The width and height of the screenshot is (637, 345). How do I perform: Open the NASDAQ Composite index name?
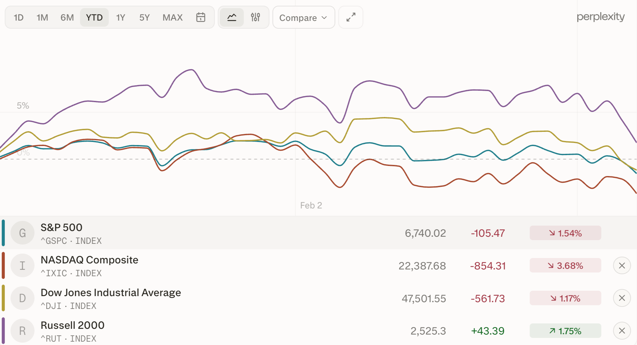coord(89,260)
